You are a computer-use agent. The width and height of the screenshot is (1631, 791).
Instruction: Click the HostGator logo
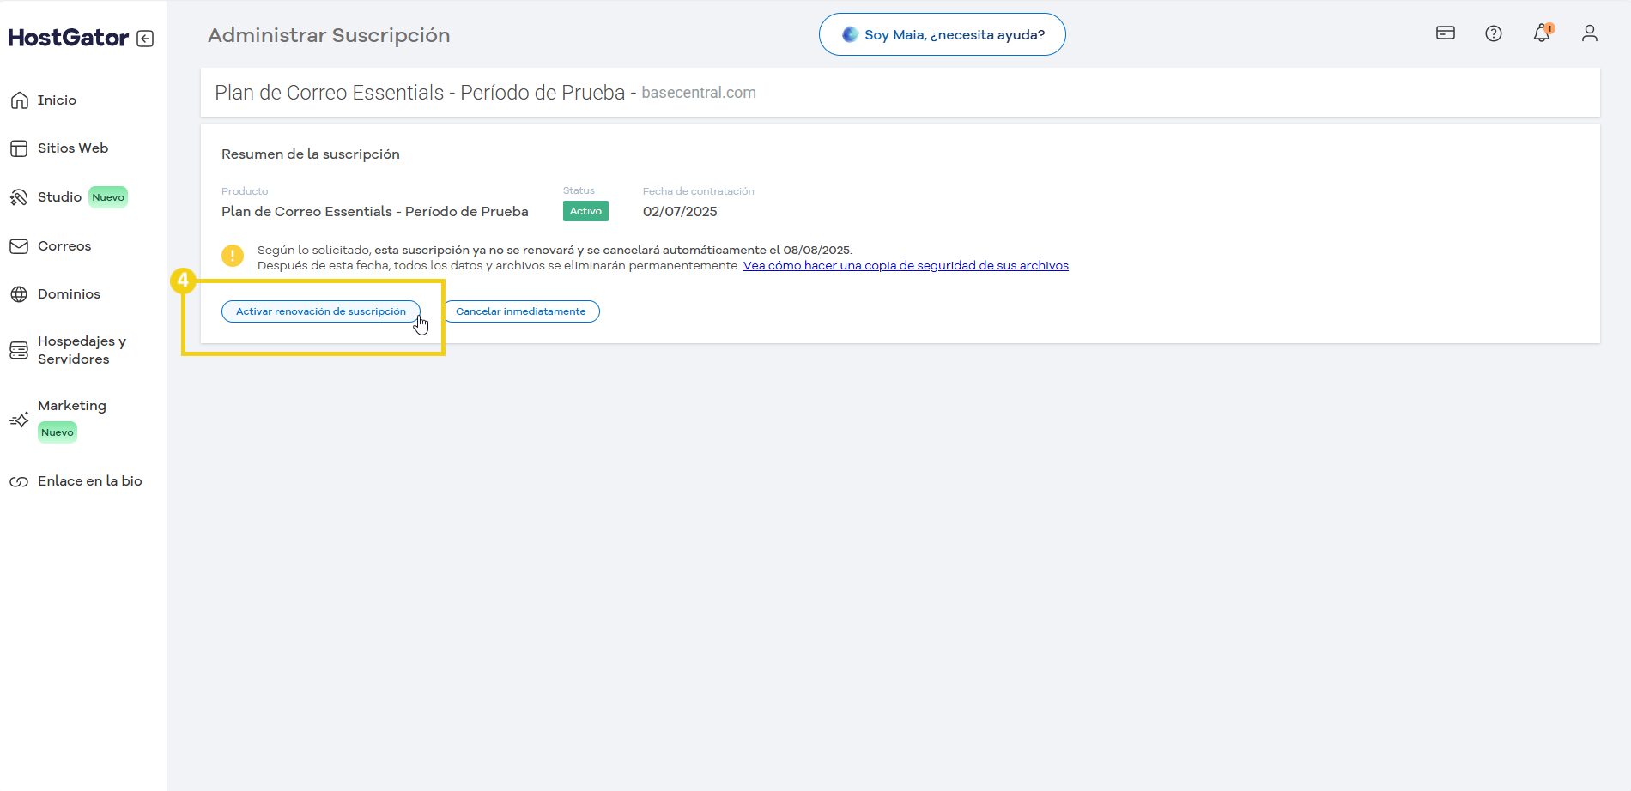pyautogui.click(x=69, y=38)
